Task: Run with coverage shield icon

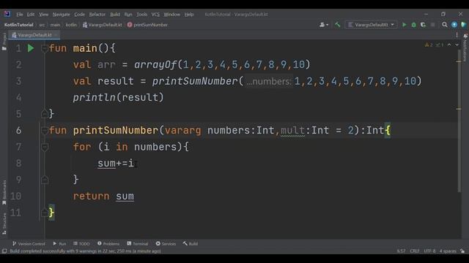Action: (x=423, y=25)
